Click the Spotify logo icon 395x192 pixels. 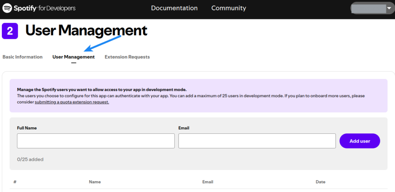[7, 8]
